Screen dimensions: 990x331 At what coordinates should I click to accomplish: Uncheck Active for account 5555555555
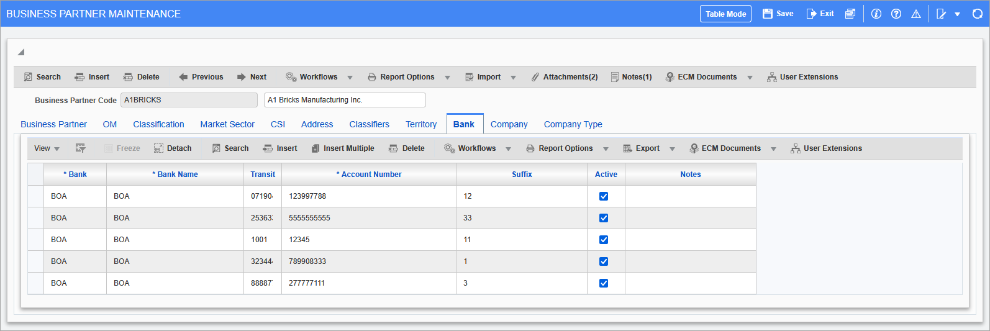click(x=604, y=218)
